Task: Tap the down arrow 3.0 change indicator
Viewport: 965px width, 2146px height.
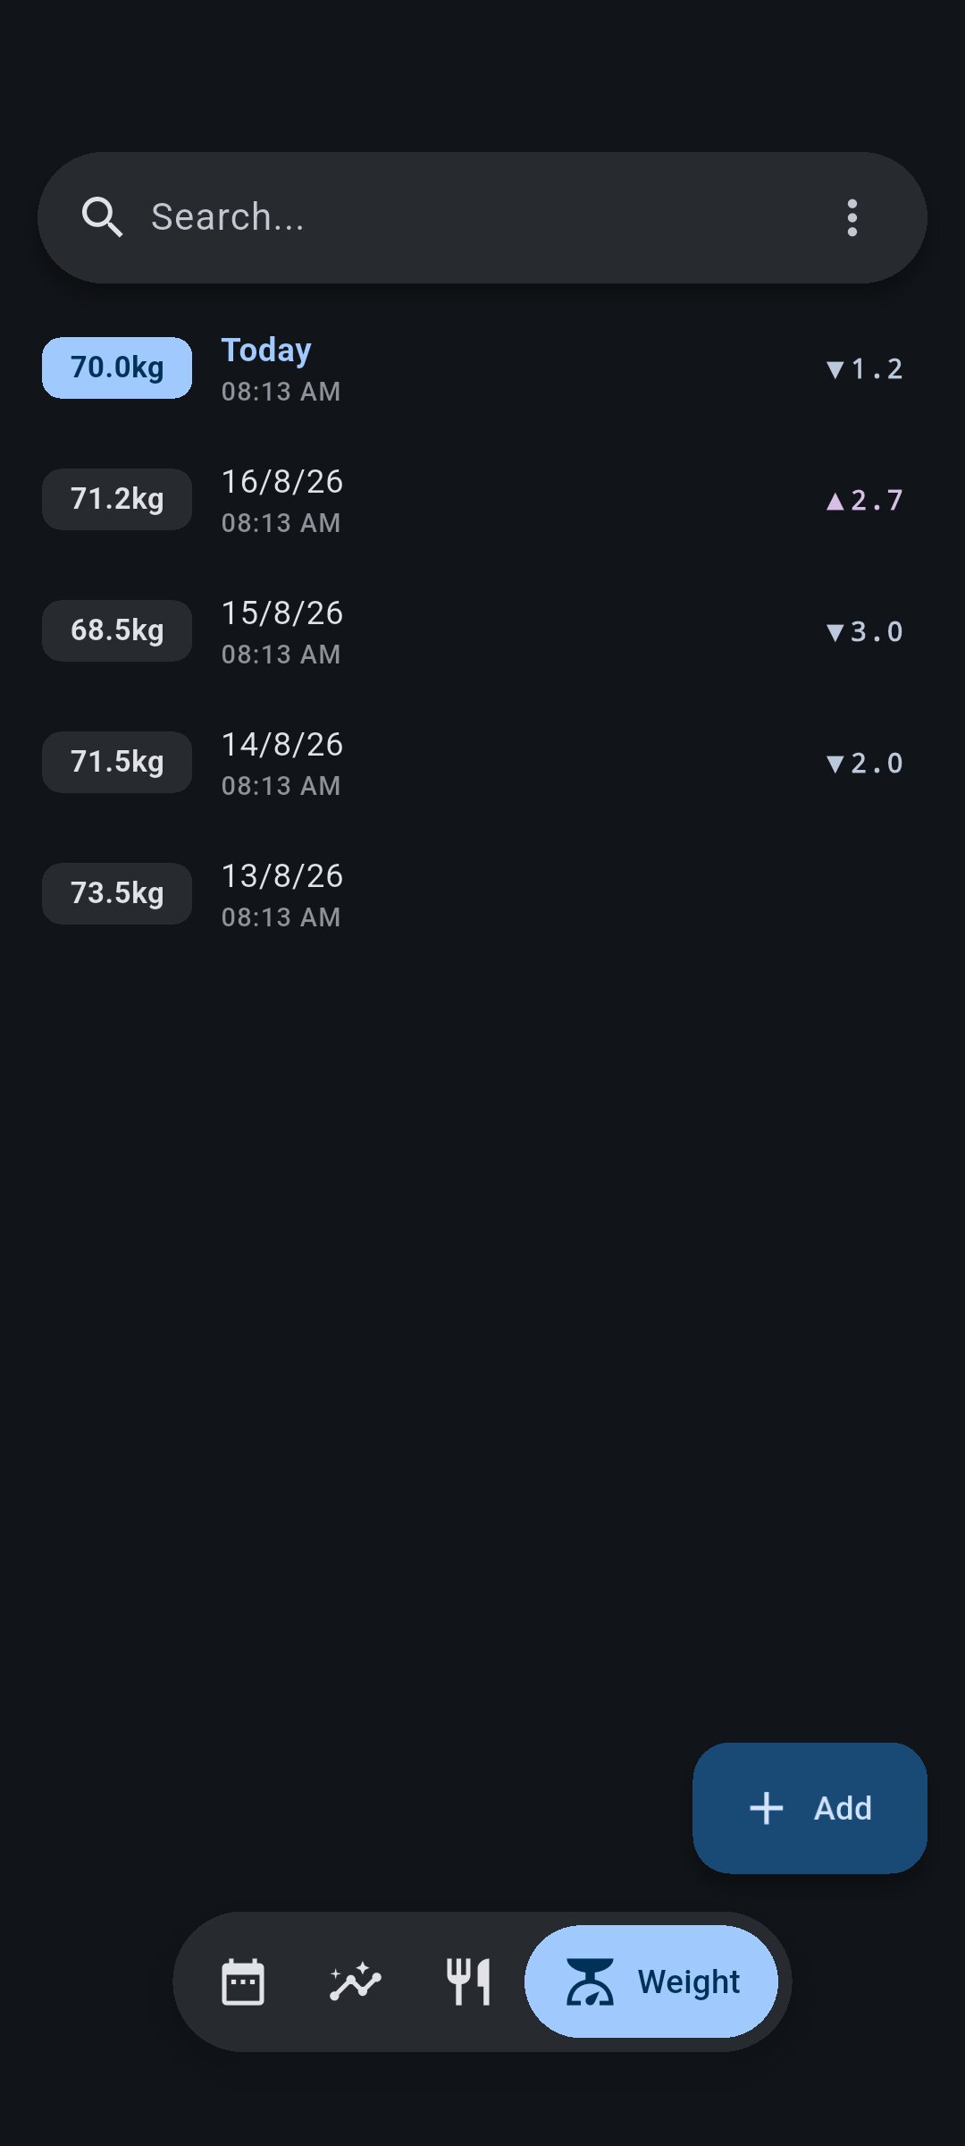Action: [865, 631]
